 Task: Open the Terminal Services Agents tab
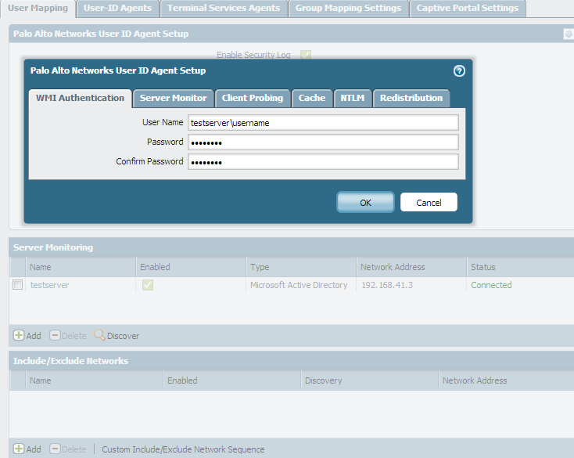point(224,9)
